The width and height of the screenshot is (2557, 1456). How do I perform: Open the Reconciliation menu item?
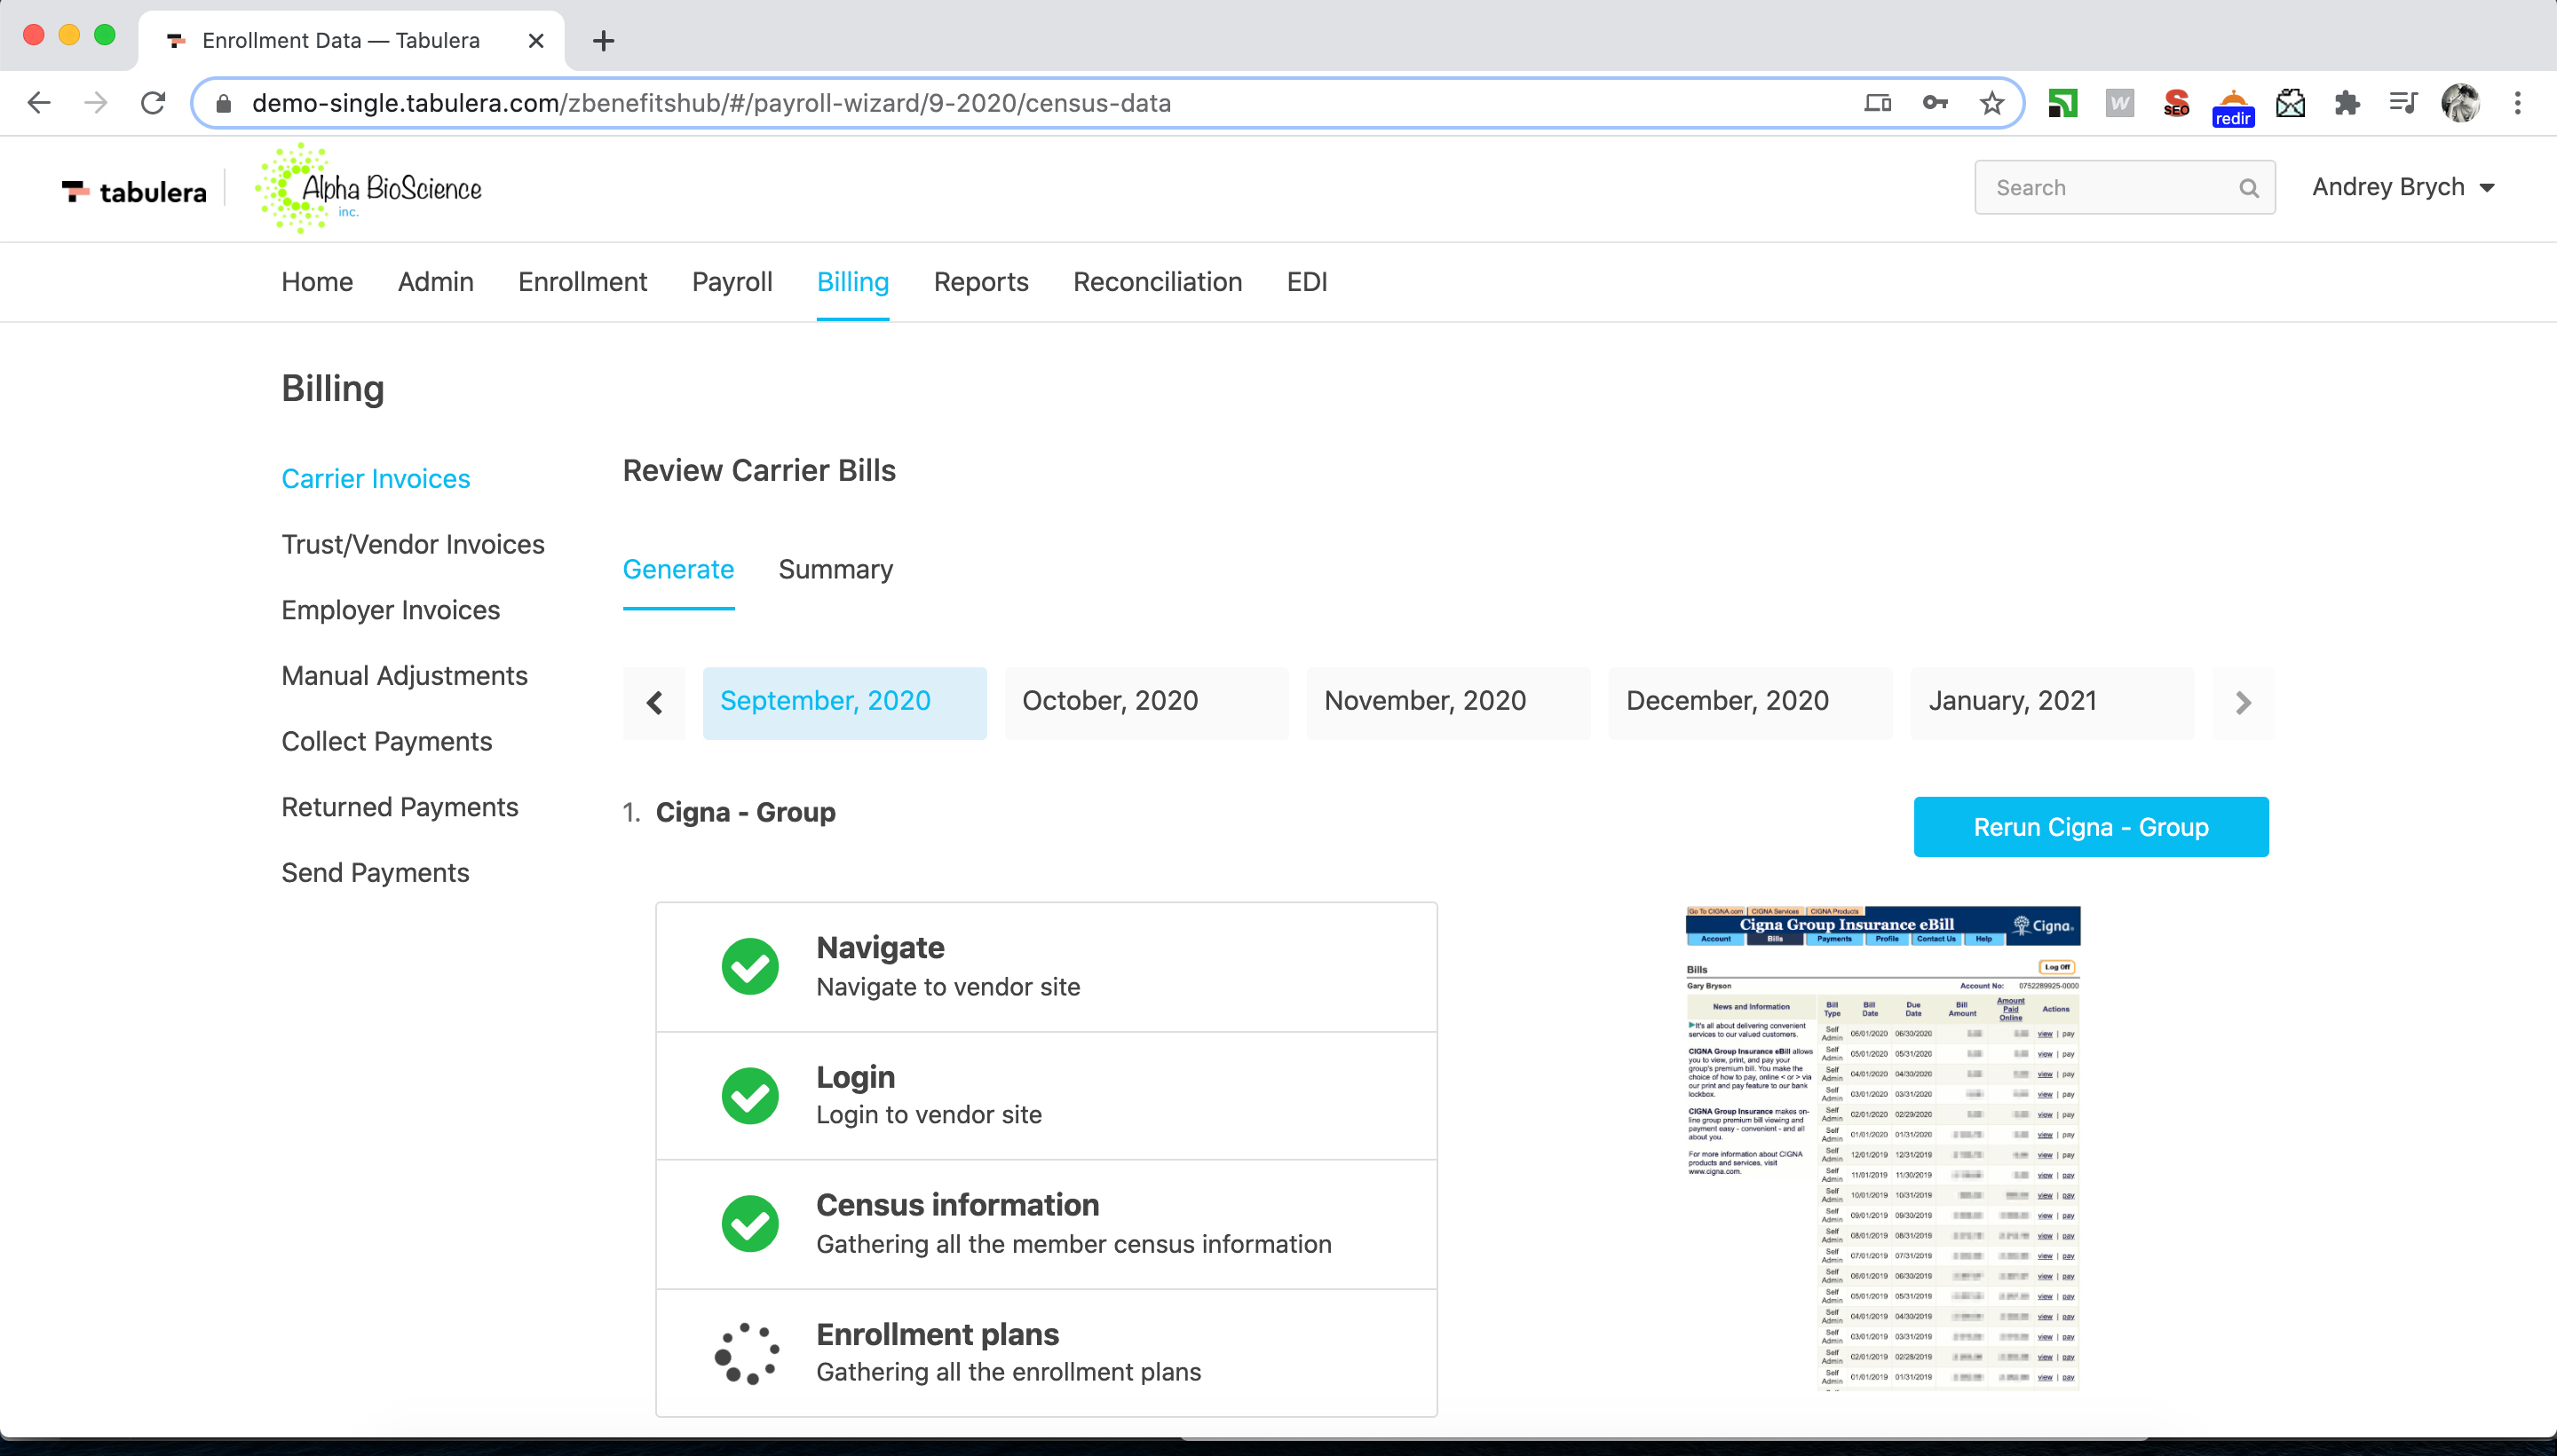(x=1158, y=282)
